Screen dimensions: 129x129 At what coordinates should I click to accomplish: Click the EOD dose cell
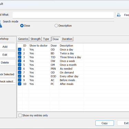[x=53, y=76]
